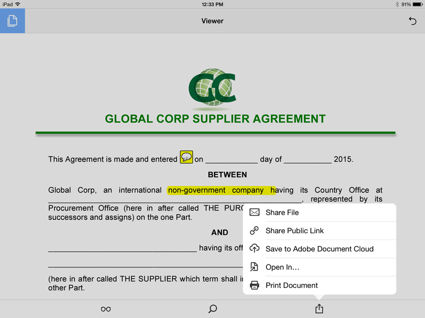
Task: Tap the blank day field after 'on'
Action: coord(232,160)
